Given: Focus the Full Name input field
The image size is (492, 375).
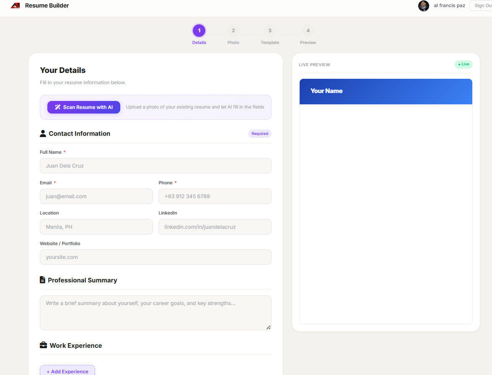Looking at the screenshot, I should [155, 166].
